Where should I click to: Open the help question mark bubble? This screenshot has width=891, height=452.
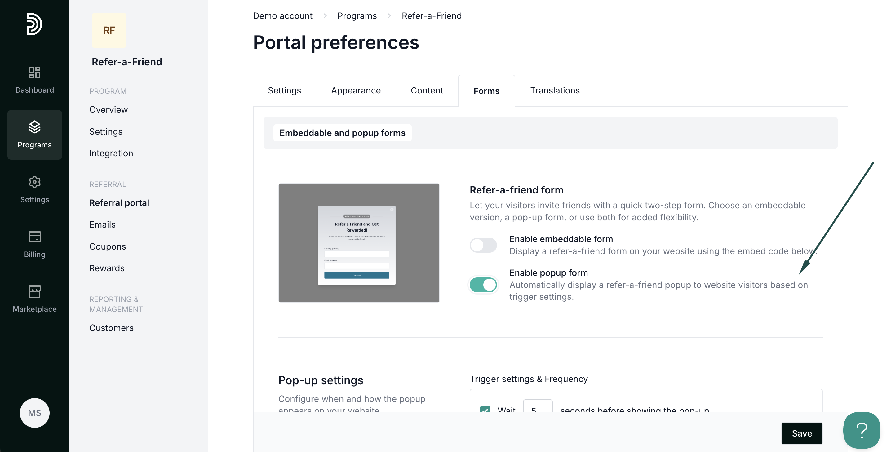pos(861,430)
